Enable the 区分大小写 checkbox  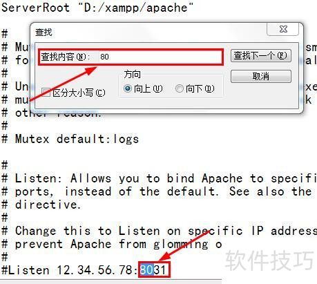click(46, 93)
